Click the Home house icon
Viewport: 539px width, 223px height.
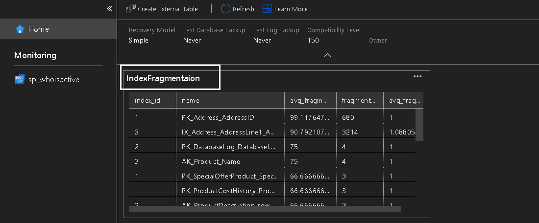(20, 29)
